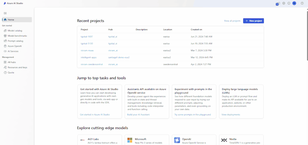
Task: Click the vertical page scrollbar
Action: tap(307, 35)
